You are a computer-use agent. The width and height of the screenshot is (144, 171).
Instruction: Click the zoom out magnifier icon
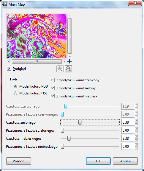tap(60, 69)
